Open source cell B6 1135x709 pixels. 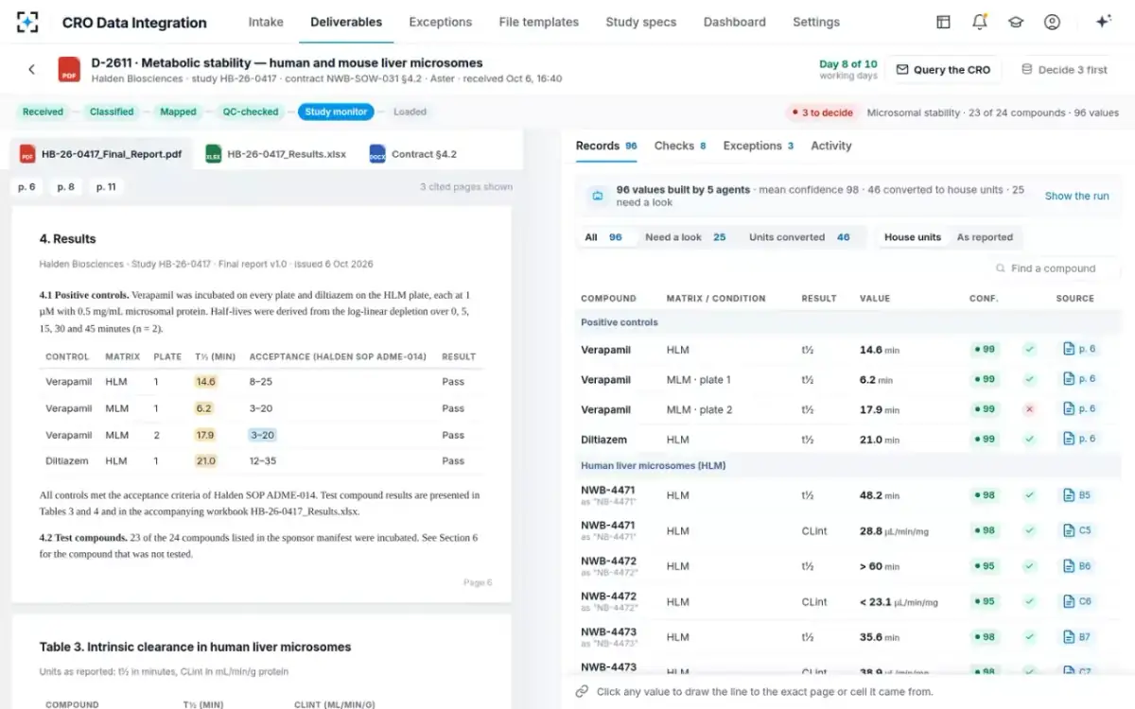(1077, 566)
